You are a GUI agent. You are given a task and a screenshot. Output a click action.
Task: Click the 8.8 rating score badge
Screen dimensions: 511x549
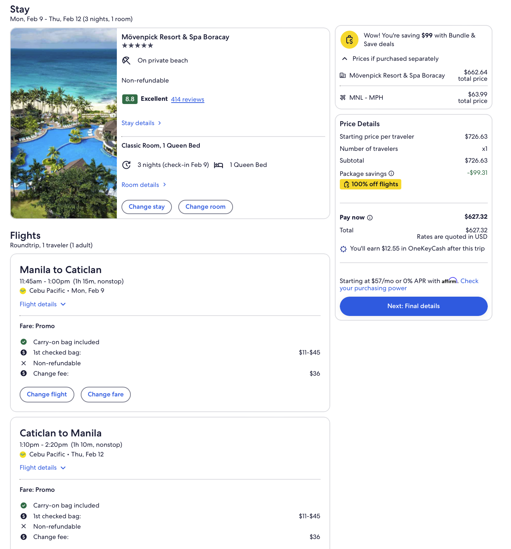coord(130,99)
